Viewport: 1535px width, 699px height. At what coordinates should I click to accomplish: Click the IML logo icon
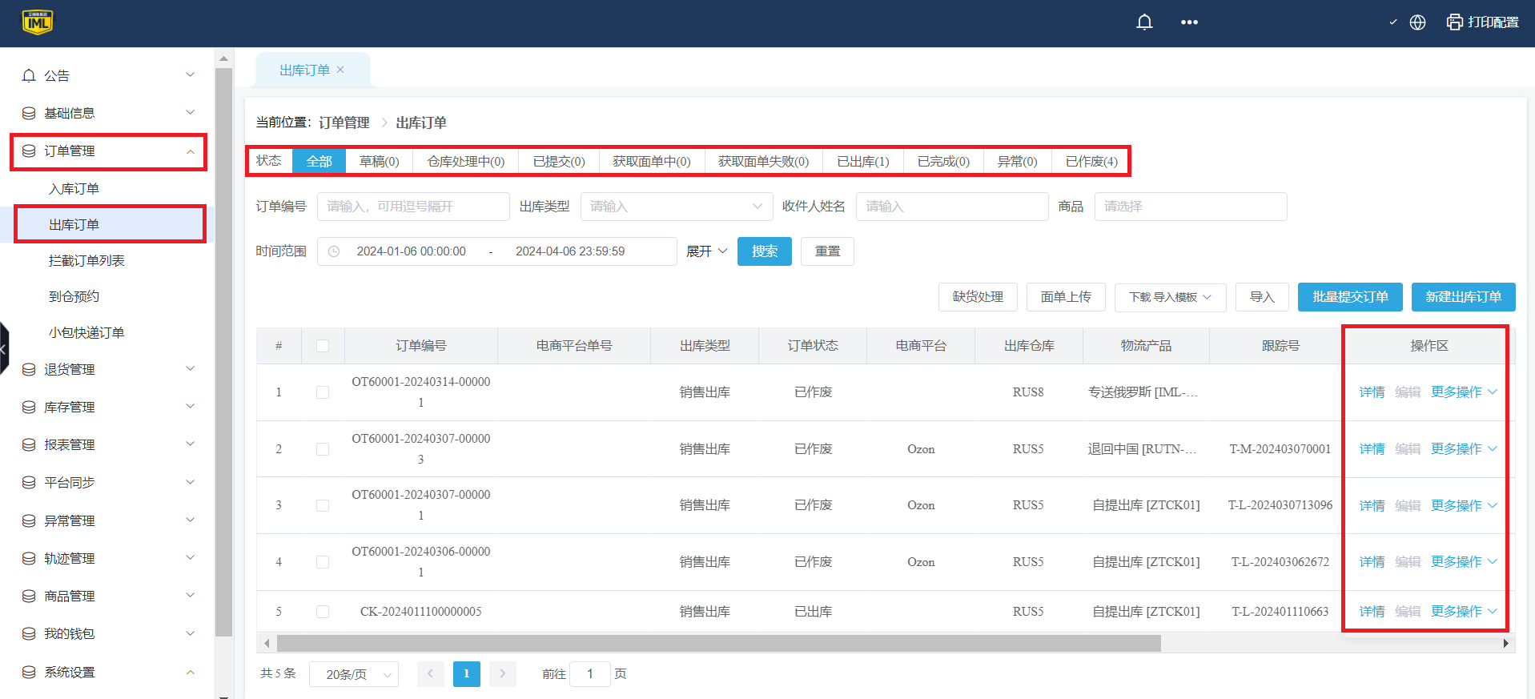[x=38, y=22]
